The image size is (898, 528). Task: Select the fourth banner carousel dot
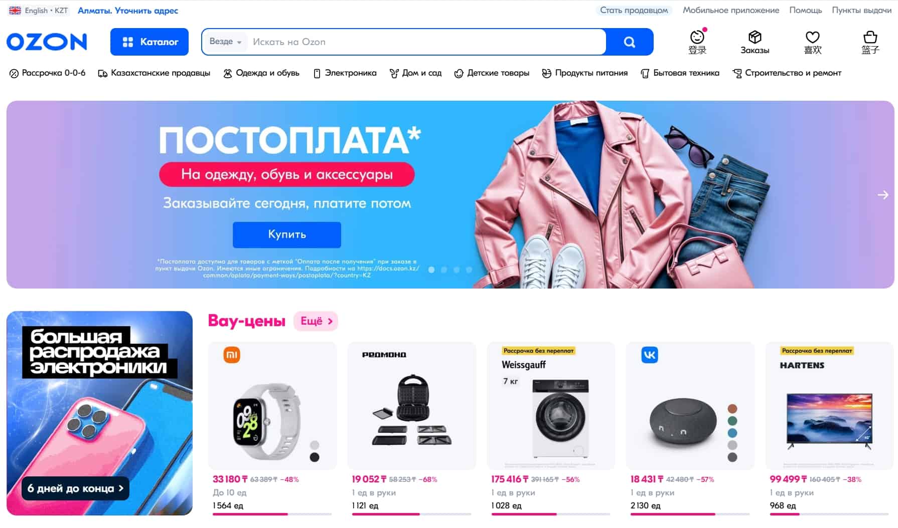point(469,270)
